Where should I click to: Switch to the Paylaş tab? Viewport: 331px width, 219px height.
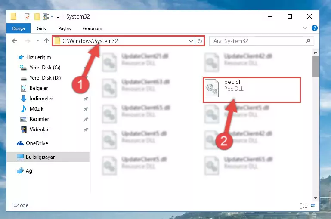(65, 28)
